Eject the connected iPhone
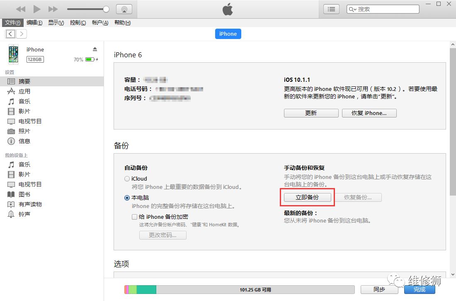 94,49
